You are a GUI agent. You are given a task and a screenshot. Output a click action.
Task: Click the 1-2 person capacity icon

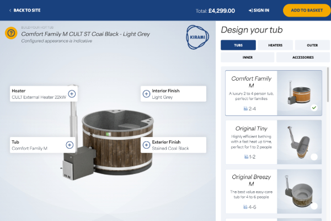[x=246, y=157]
